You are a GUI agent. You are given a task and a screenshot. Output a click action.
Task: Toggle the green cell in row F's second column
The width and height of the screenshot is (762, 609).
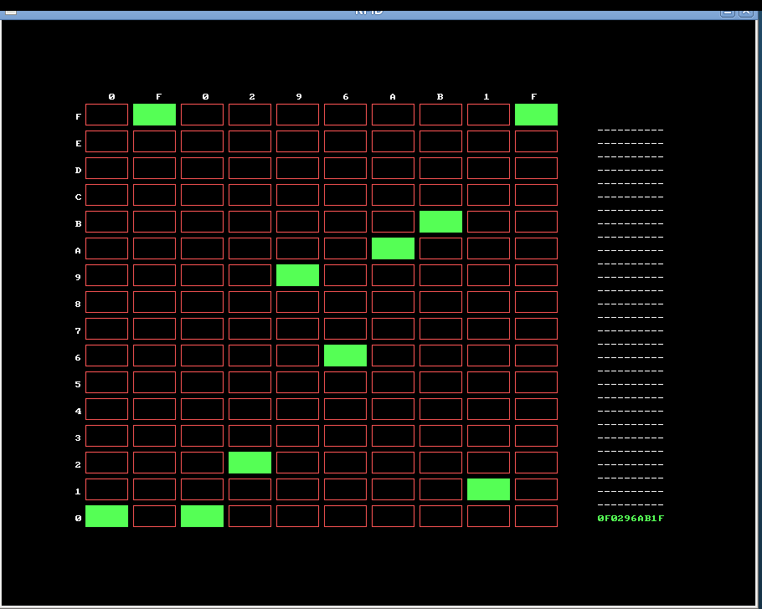[155, 115]
